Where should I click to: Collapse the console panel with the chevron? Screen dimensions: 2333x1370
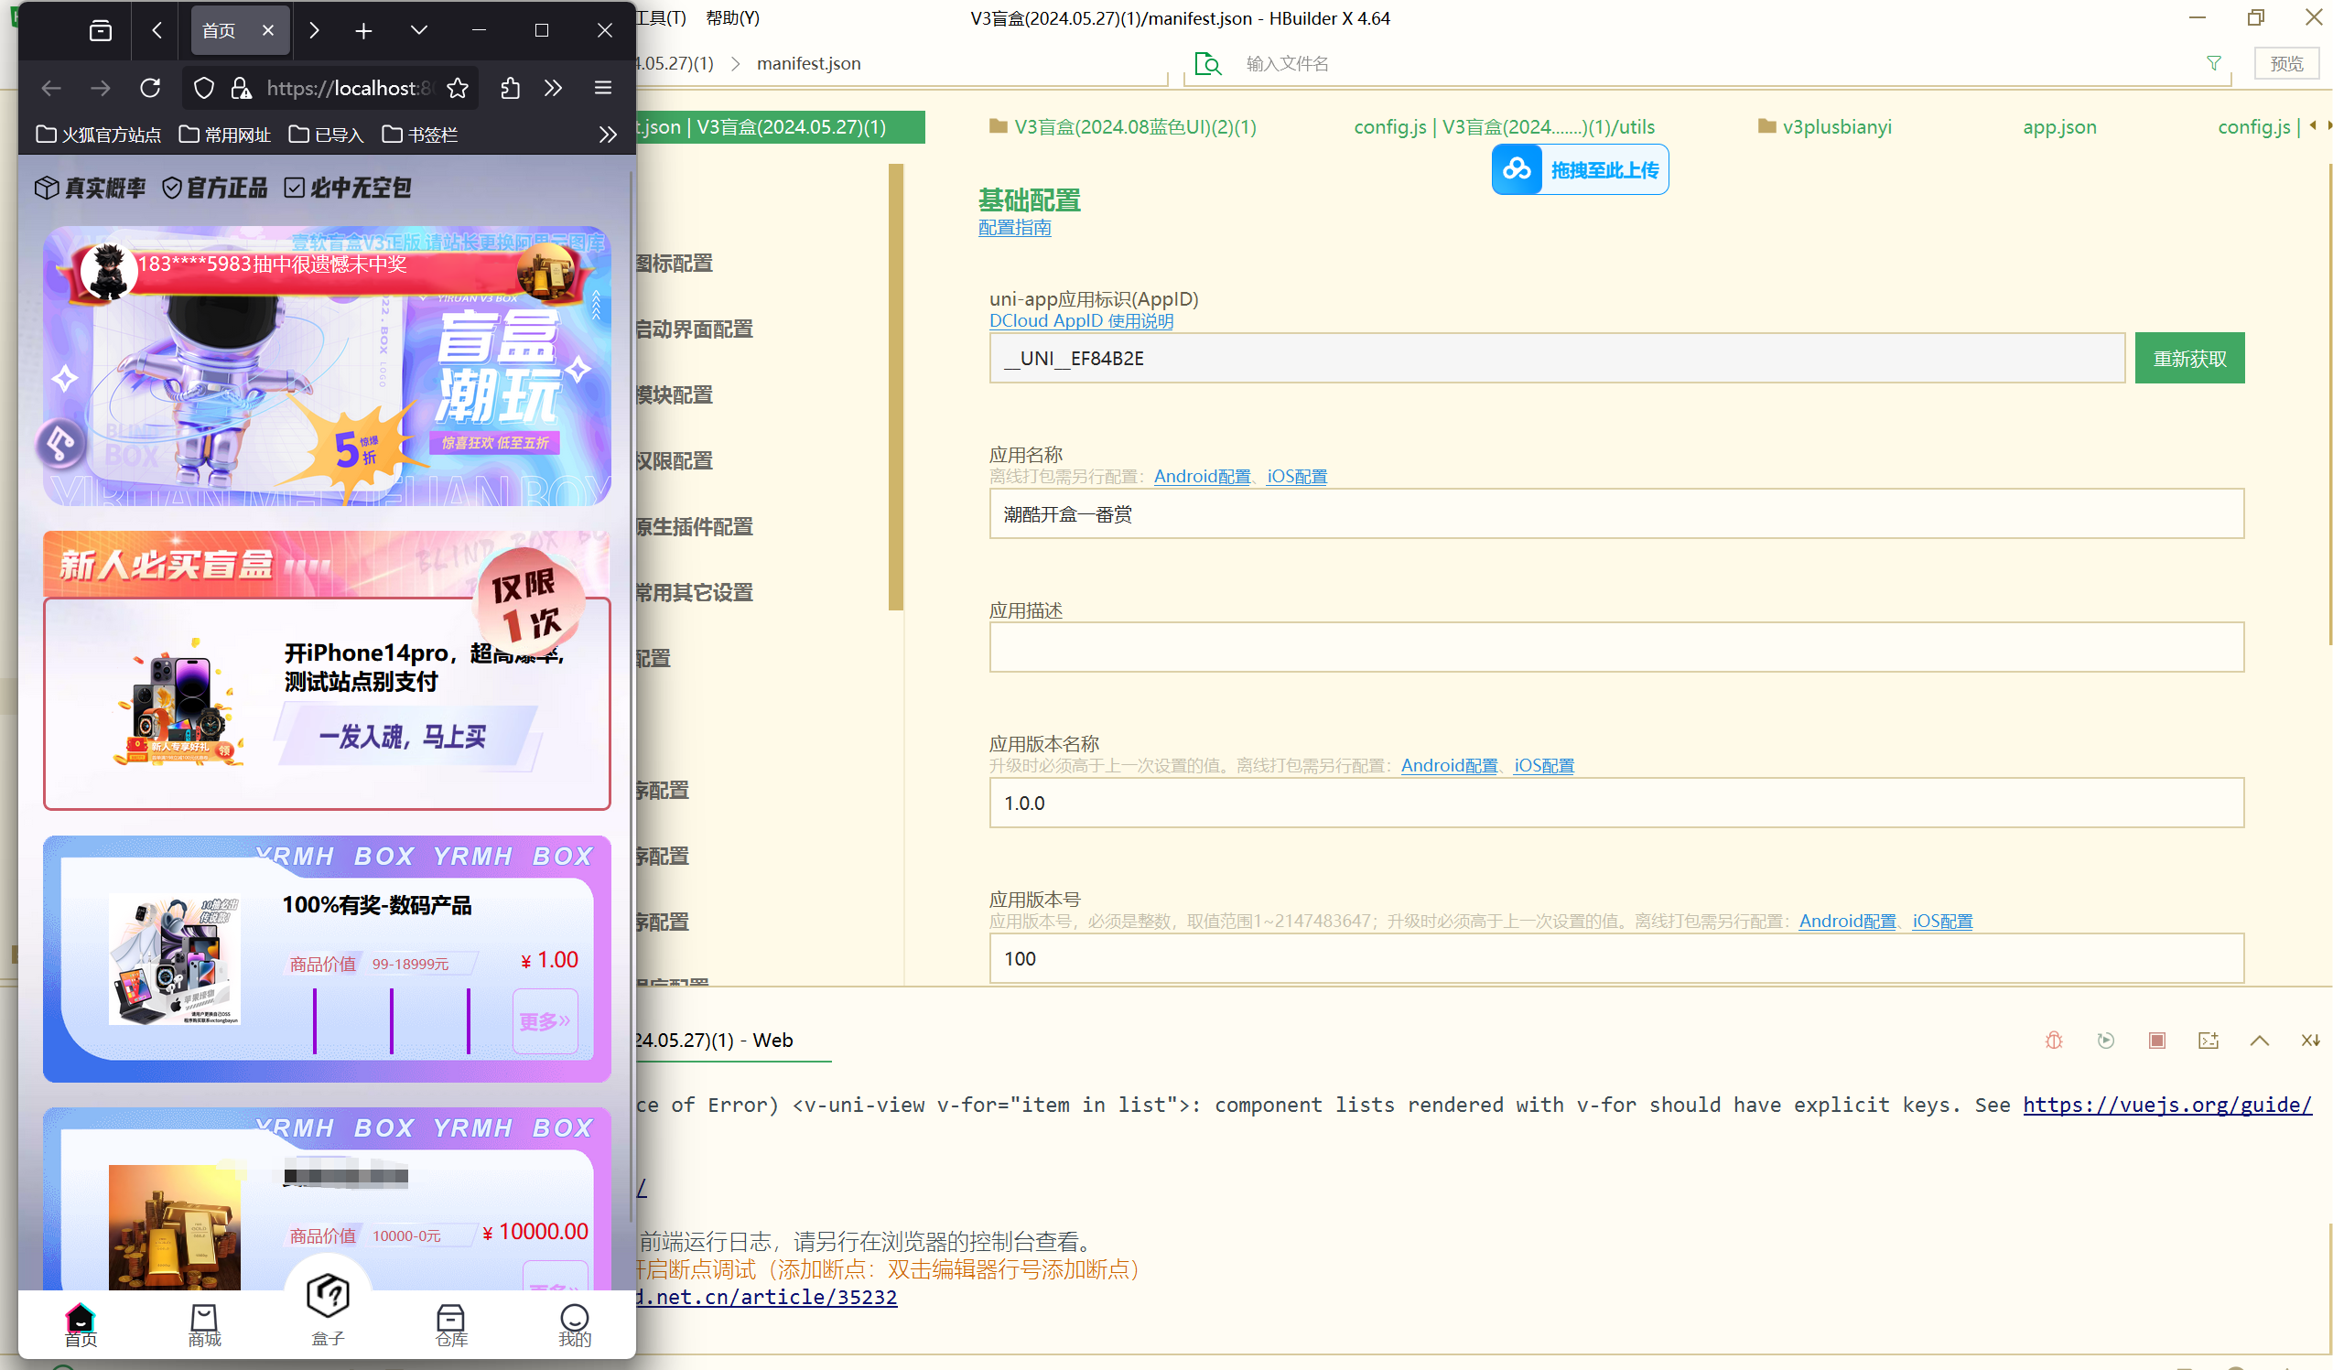pos(2259,1041)
